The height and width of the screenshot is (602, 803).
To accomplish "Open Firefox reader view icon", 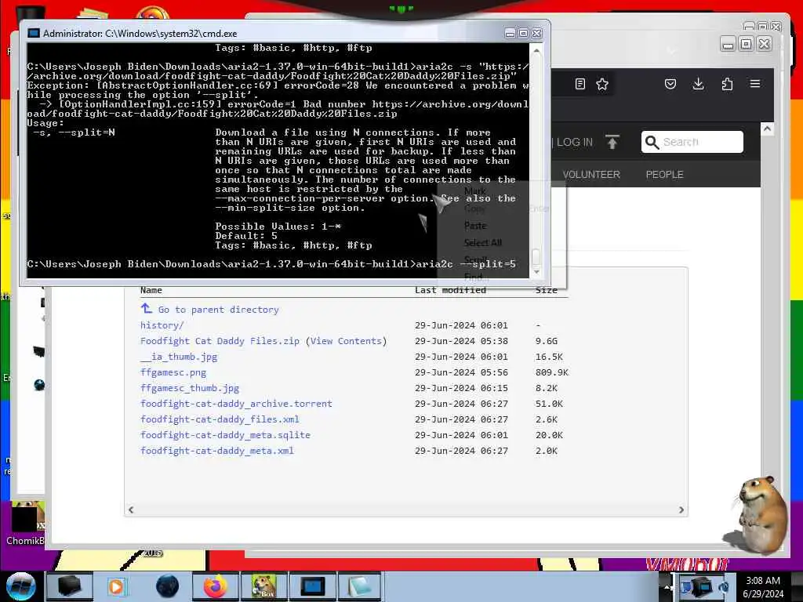I will coord(580,84).
